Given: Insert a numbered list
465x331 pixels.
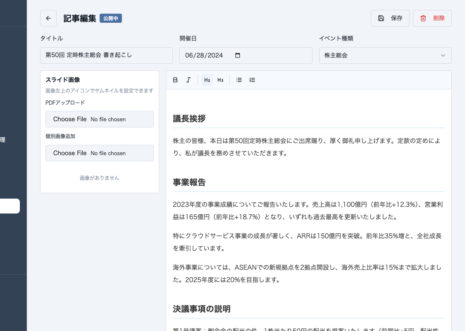Looking at the screenshot, I should (252, 80).
